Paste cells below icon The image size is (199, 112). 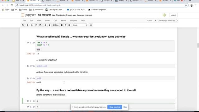click(40, 25)
